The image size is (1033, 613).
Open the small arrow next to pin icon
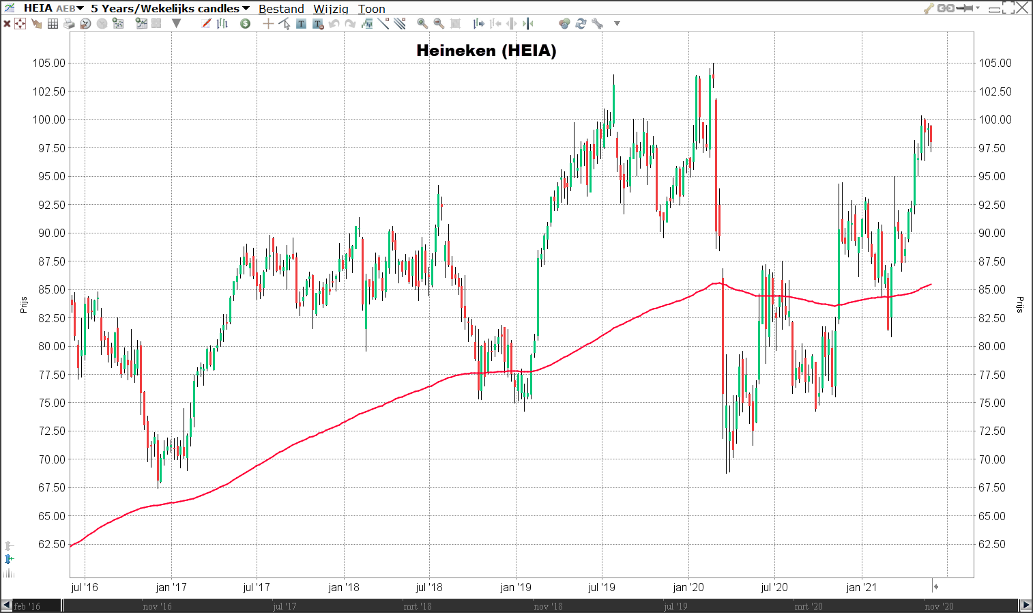coord(978,8)
